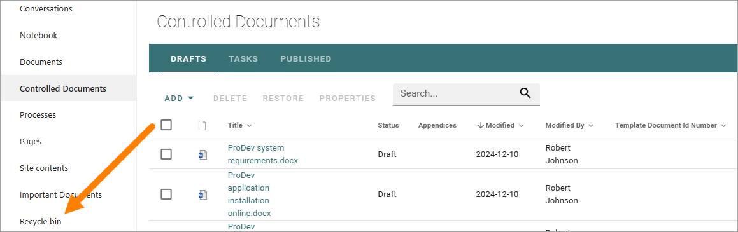Click 2024-12-10 date in system requirements row
Screen dimensions: 738x232
pyautogui.click(x=497, y=154)
